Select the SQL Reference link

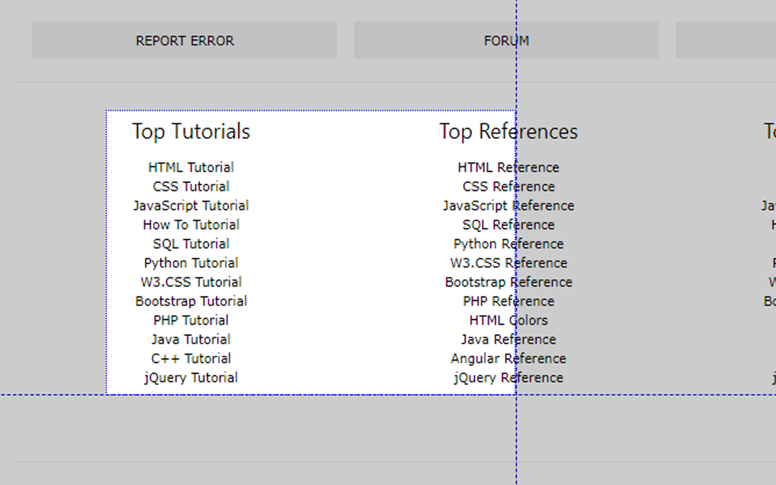coord(509,225)
